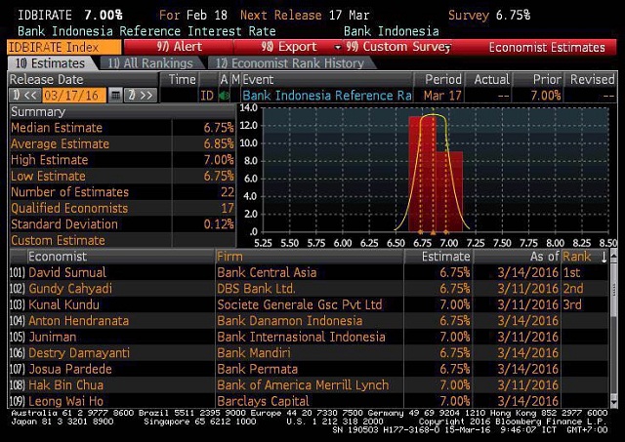Open the Bank Indonesia Reference Rate event link
This screenshot has height=442, width=625.
tap(327, 96)
